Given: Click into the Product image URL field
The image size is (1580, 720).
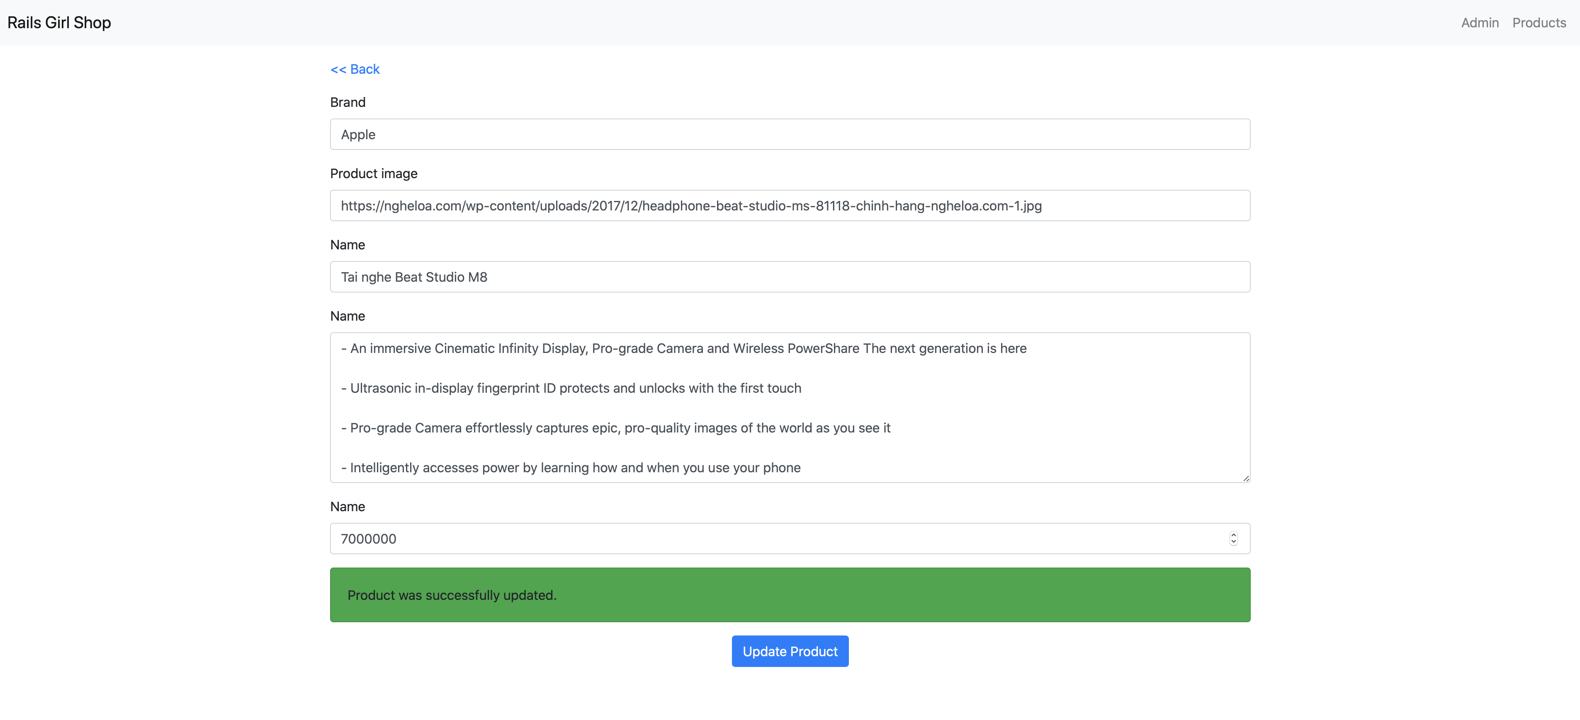Looking at the screenshot, I should 790,206.
